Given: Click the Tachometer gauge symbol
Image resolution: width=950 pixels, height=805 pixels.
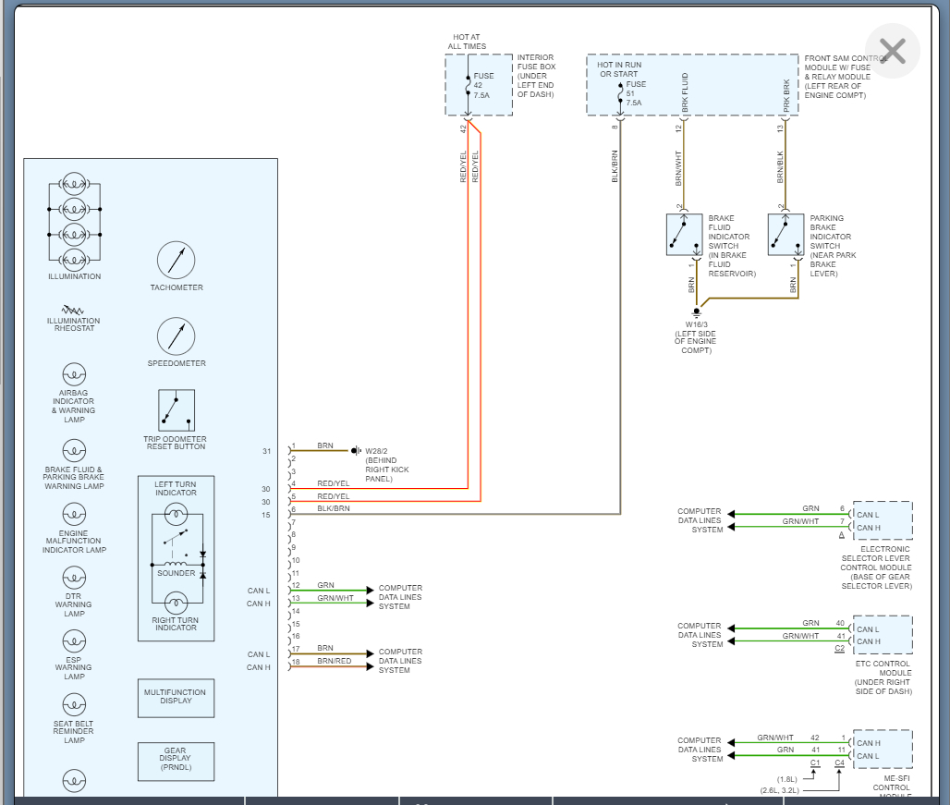Looking at the screenshot, I should pos(177,261).
